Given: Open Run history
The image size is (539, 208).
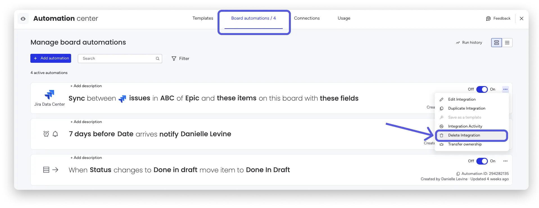Looking at the screenshot, I should point(469,43).
